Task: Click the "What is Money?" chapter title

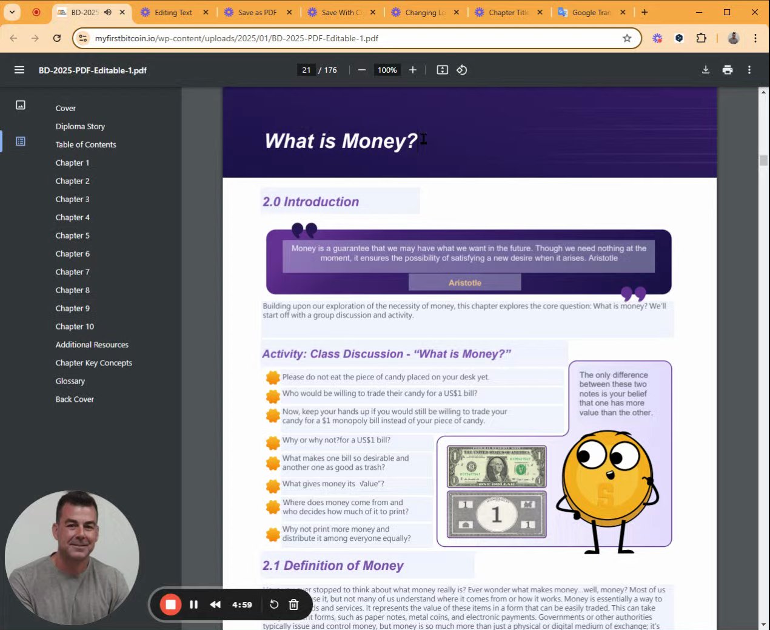Action: coord(341,141)
